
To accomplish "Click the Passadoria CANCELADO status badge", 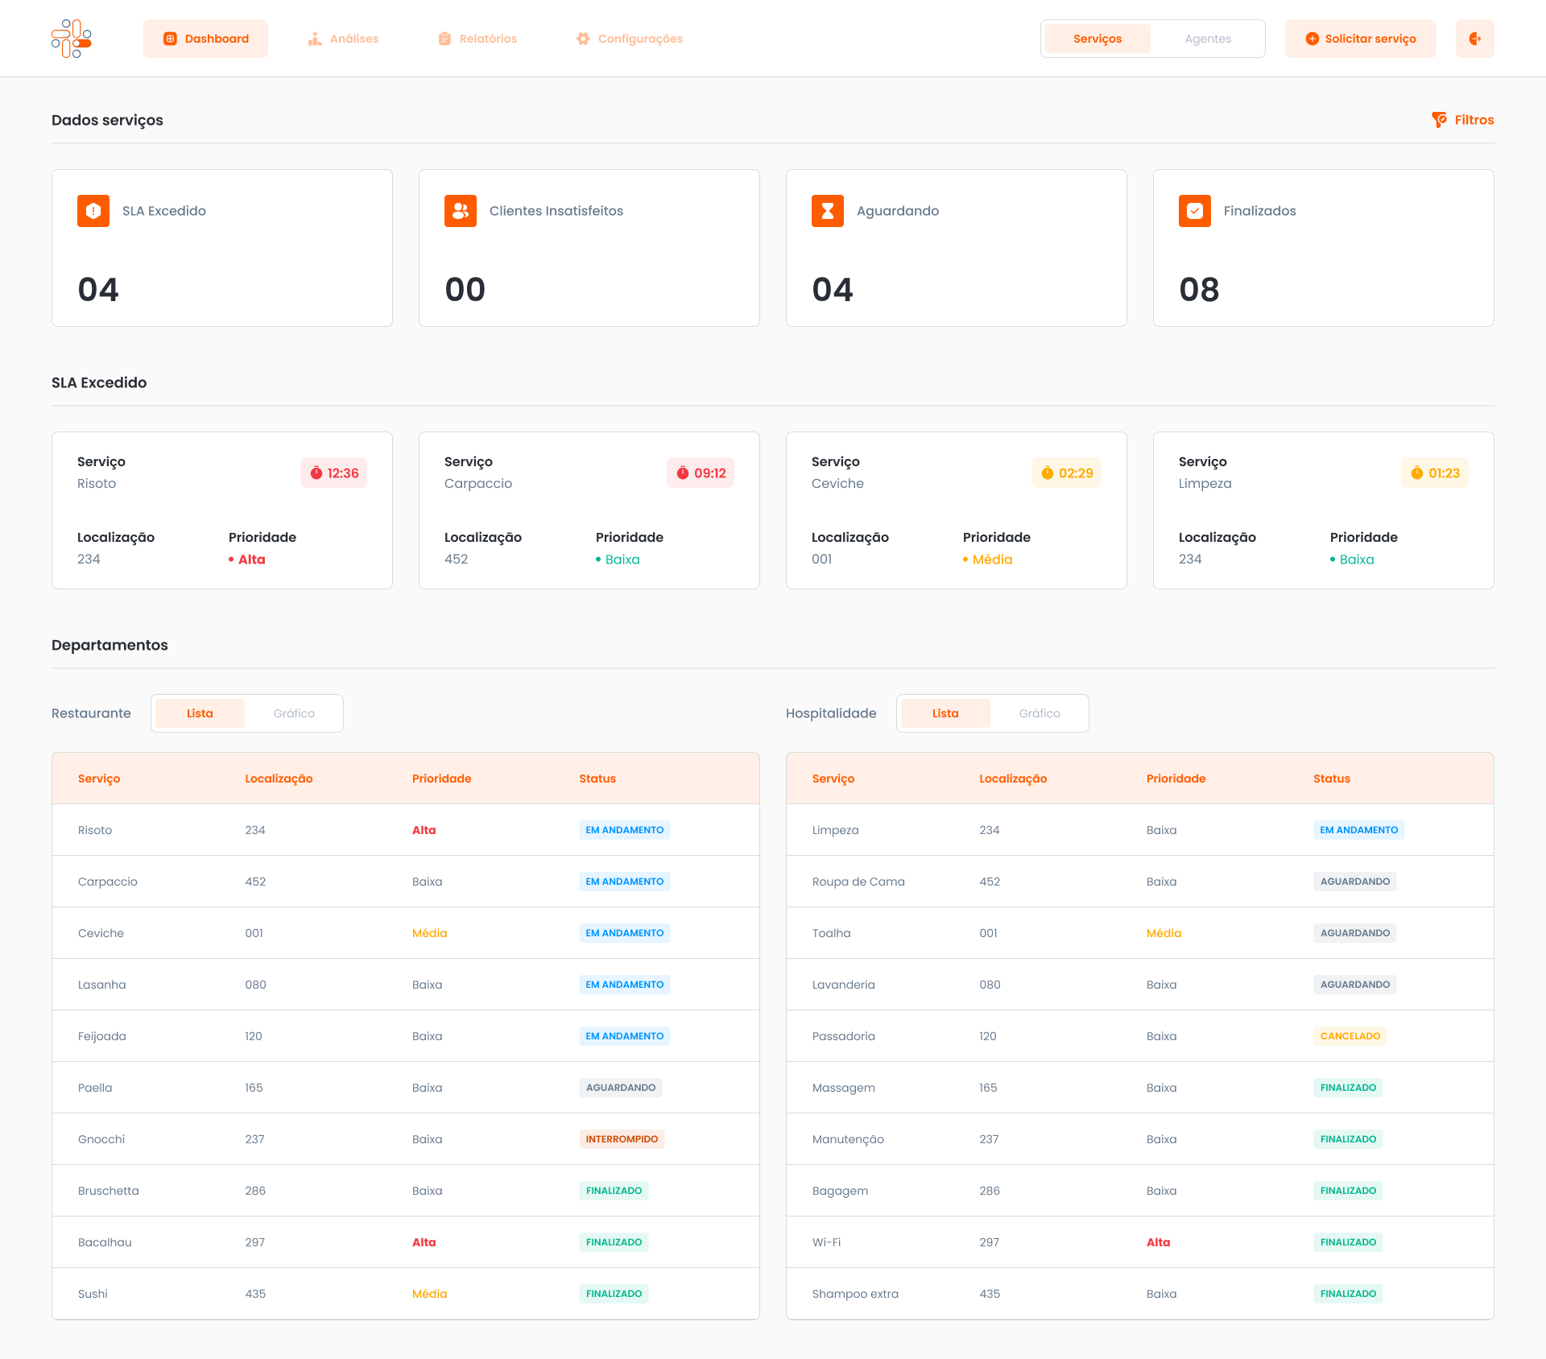I will point(1350,1036).
